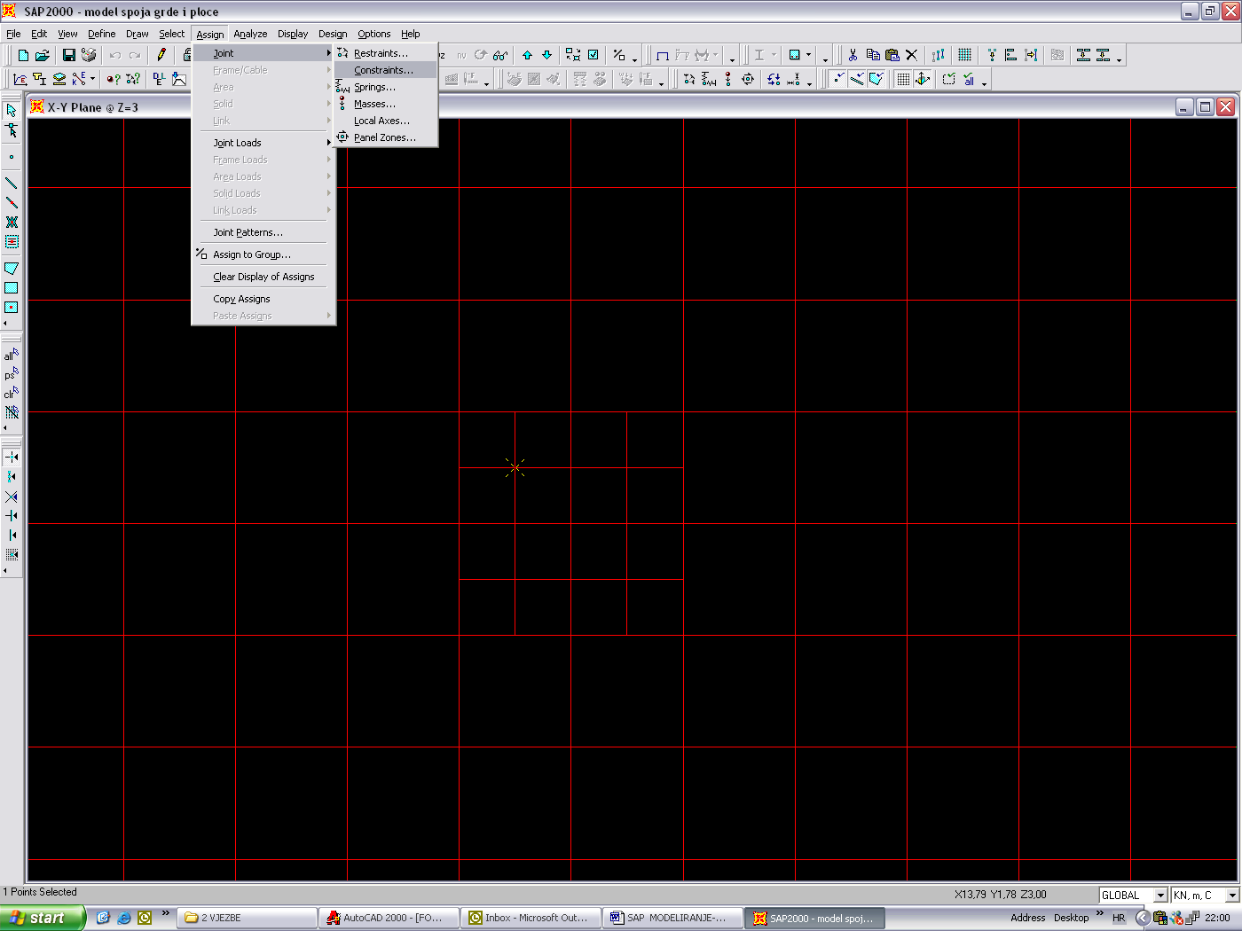Screen dimensions: 1242x931
Task: Toggle Snap to Intersections
Action: [x=12, y=496]
